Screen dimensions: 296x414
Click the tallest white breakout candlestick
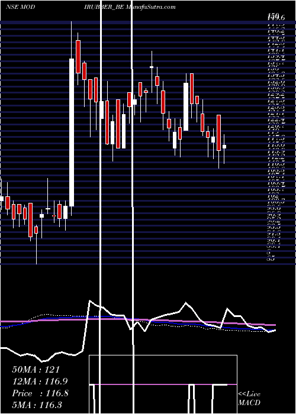tap(72, 132)
